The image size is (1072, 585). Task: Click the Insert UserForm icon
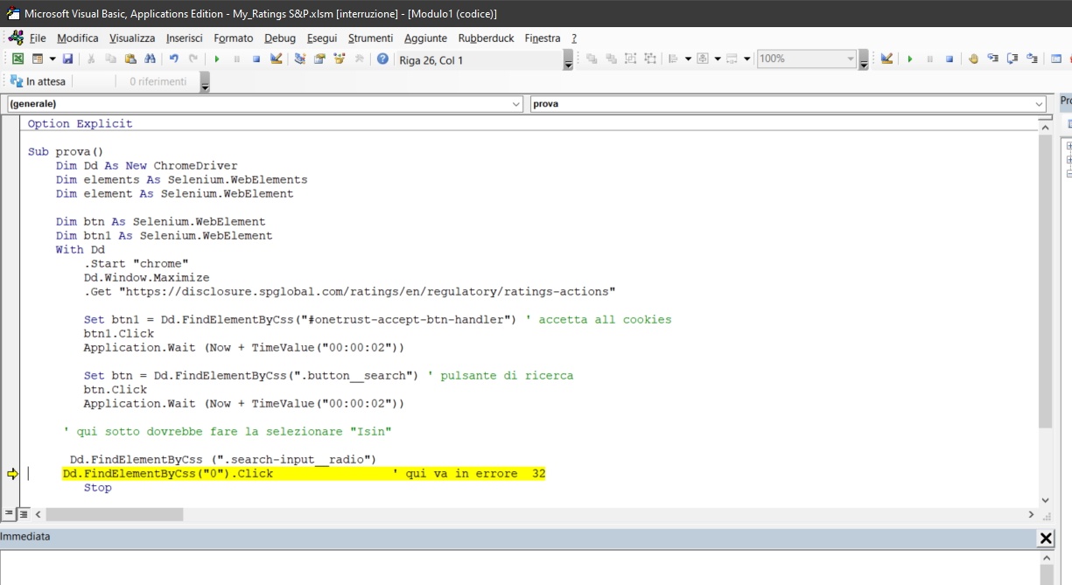click(x=38, y=59)
